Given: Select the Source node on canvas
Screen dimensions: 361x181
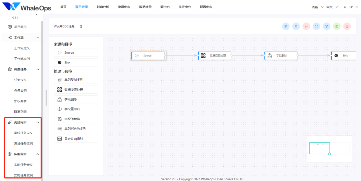Looking at the screenshot, I should tap(148, 56).
